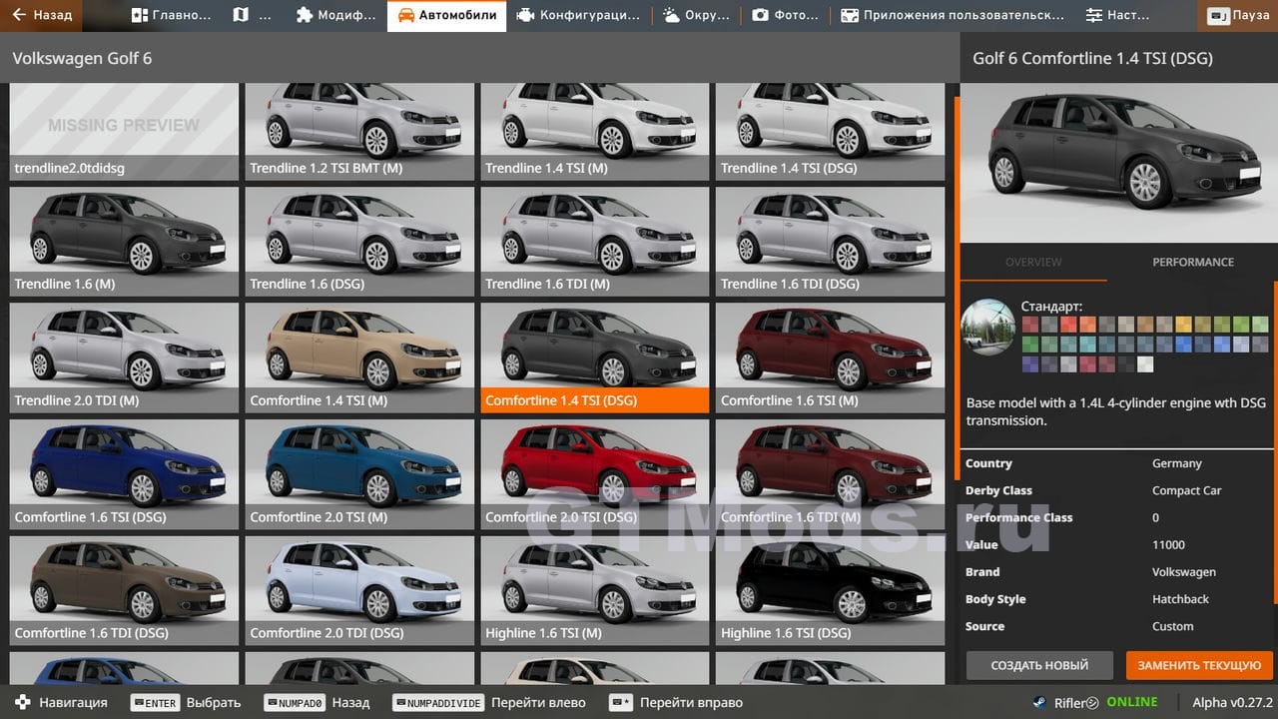Select the Trendline 1.6 (DSG) configuration

click(x=359, y=242)
